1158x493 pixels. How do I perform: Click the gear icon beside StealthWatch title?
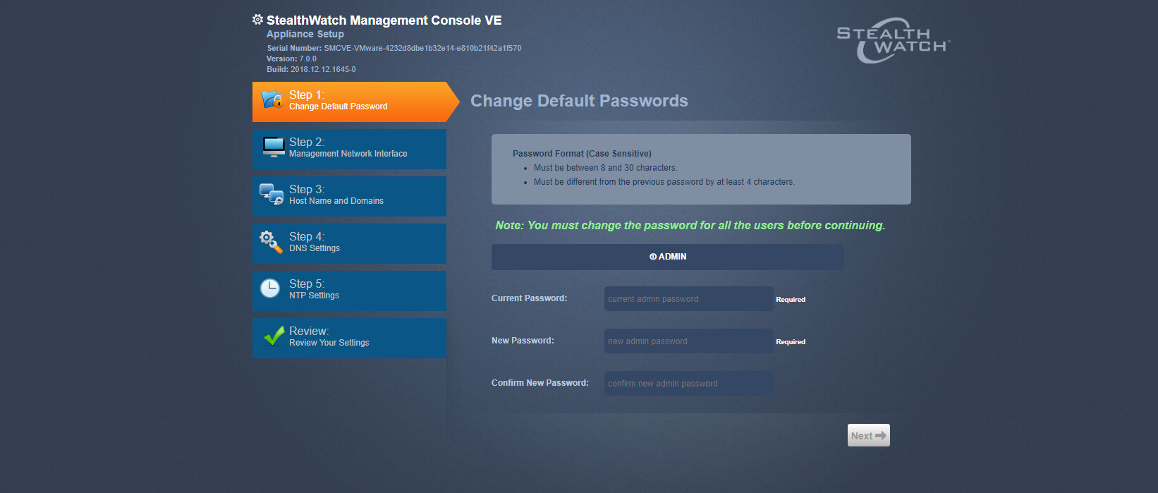[x=257, y=20]
